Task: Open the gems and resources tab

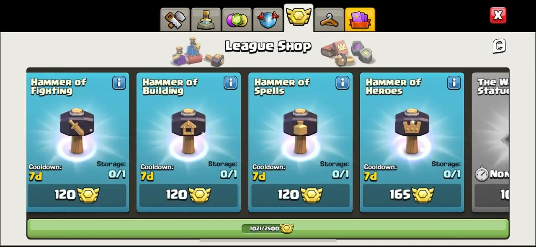Action: click(x=237, y=20)
